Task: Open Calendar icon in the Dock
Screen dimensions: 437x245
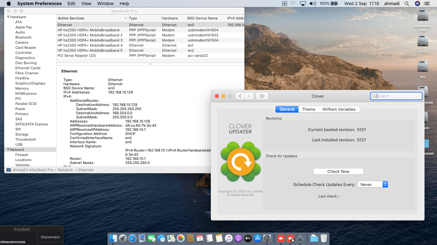Action: click(x=200, y=238)
